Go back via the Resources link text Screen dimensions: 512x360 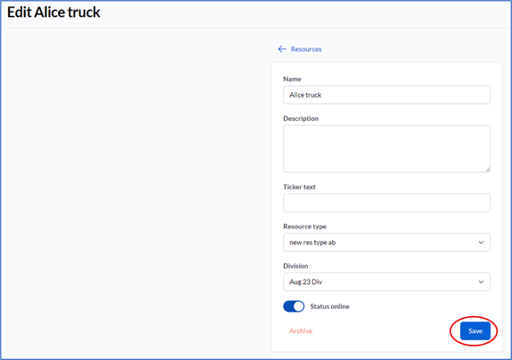point(306,49)
